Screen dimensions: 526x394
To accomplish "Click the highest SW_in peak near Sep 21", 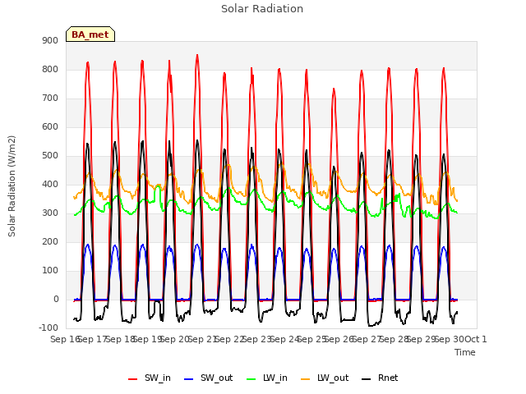I will coord(197,55).
